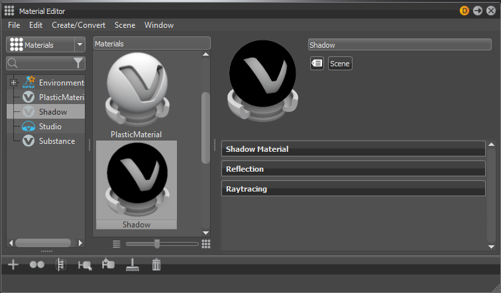
Task: Click the trash delete icon
Action: tap(156, 264)
